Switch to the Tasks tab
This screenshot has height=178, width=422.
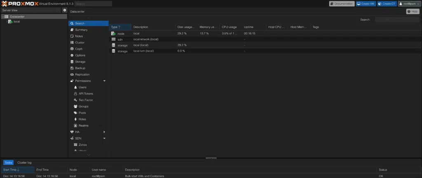click(8, 162)
